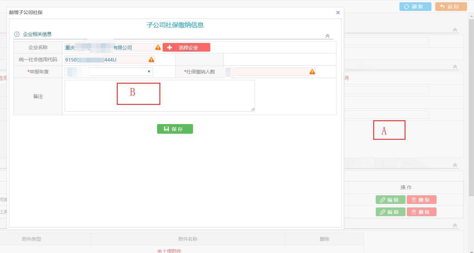Collapse the 企业相关信息 section
The width and height of the screenshot is (474, 253).
327,36
